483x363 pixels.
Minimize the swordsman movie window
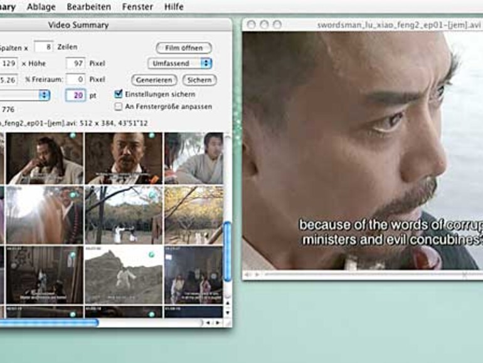tap(264, 24)
